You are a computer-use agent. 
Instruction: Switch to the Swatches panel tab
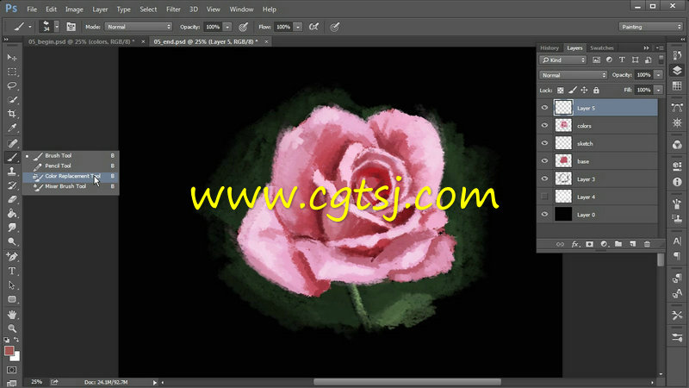point(601,48)
